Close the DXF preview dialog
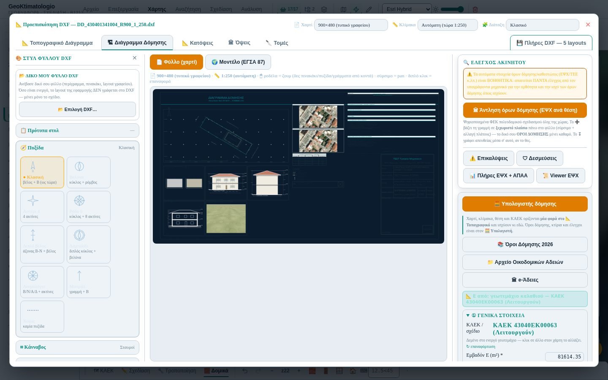Viewport: 608px width, 380px height. 588,25
